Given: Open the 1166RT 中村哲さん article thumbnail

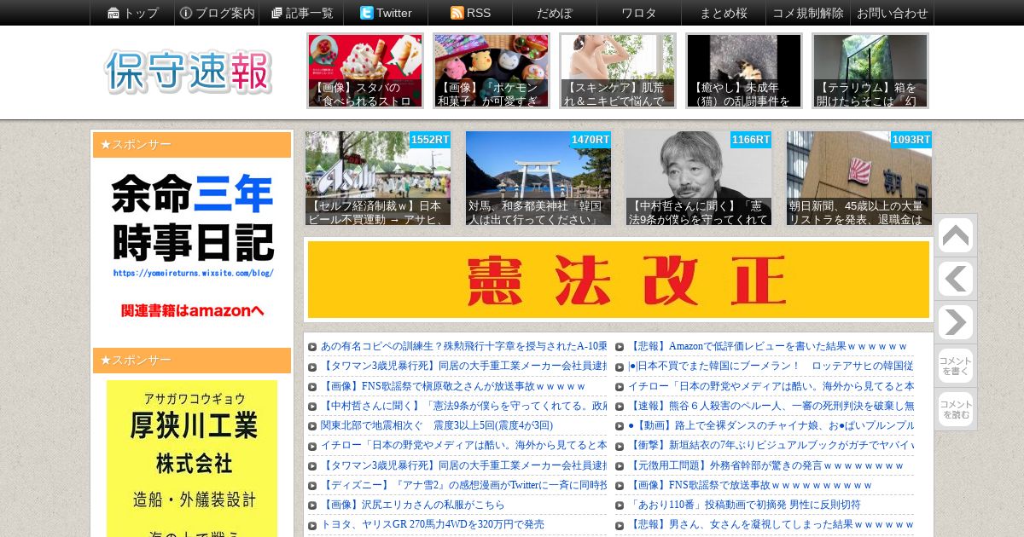Looking at the screenshot, I should 699,178.
